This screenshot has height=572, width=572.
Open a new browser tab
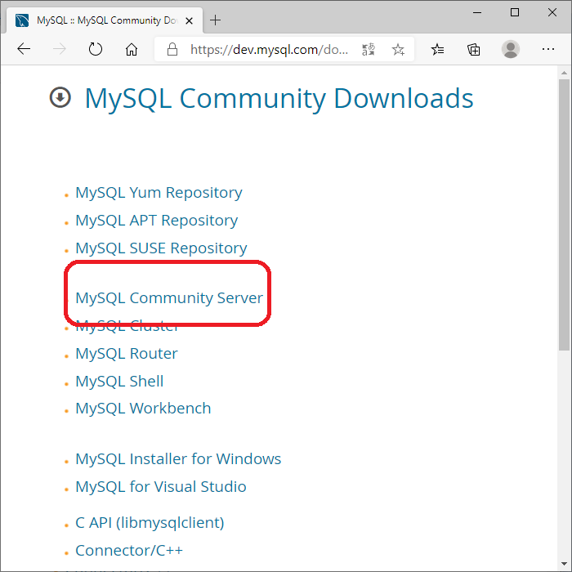216,20
